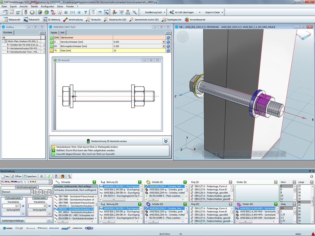The width and height of the screenshot is (315, 236).
Task: Click the shopping cart icon in toolbar
Action: [18, 12]
